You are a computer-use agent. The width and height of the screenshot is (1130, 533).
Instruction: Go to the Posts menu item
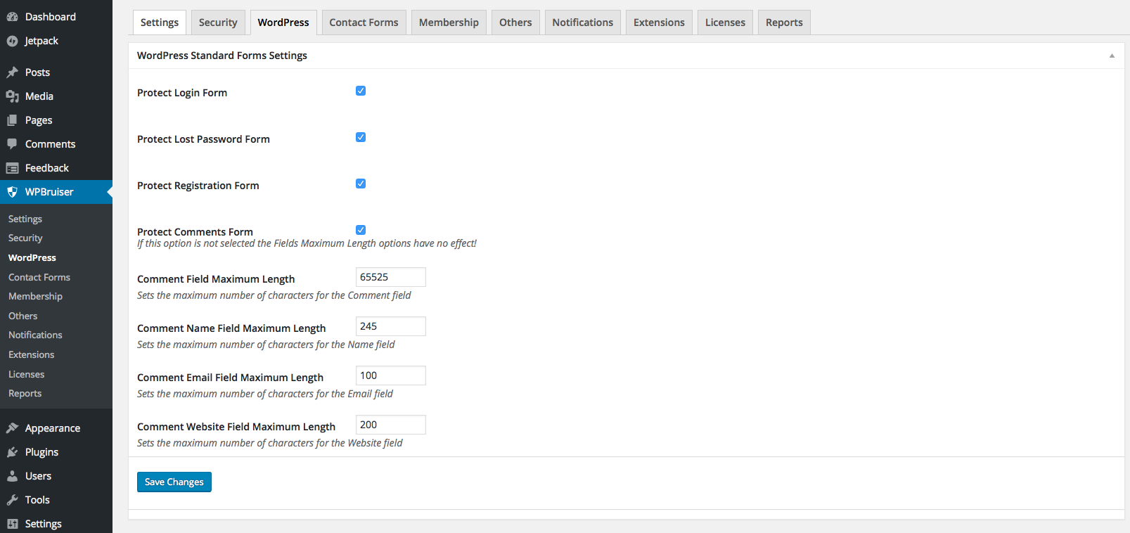[x=56, y=72]
